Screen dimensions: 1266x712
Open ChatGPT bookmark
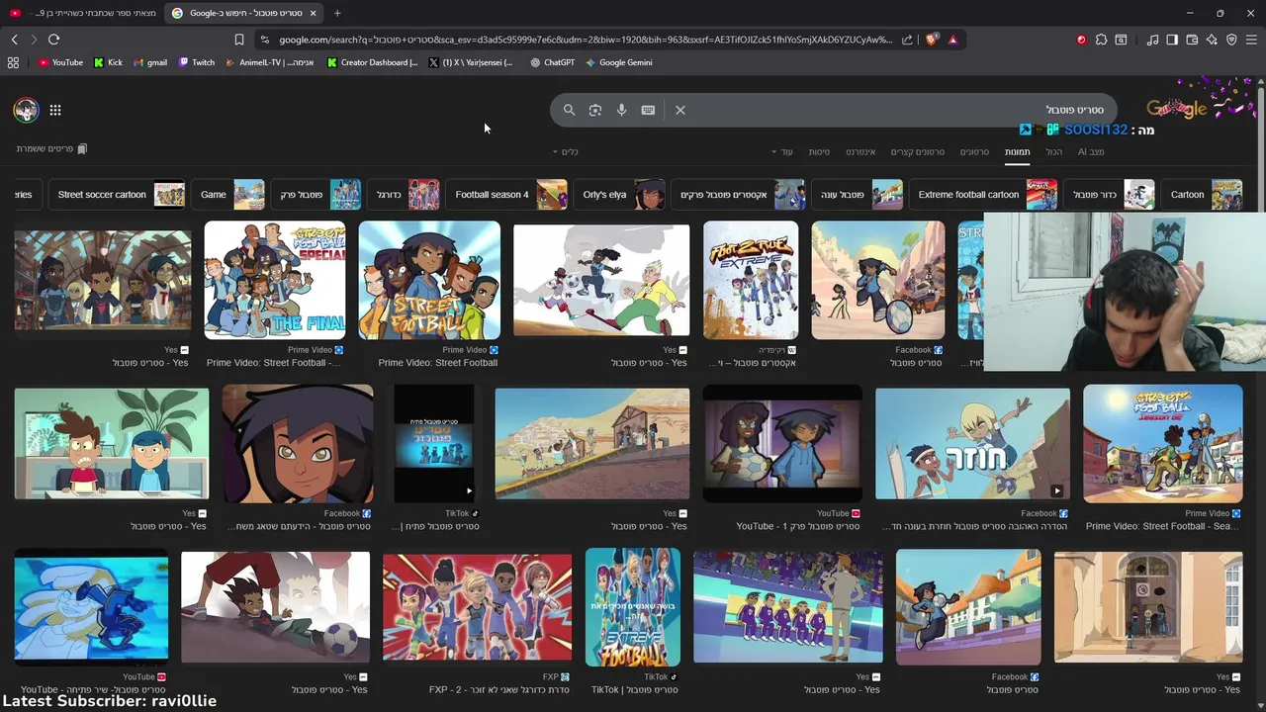coord(552,62)
